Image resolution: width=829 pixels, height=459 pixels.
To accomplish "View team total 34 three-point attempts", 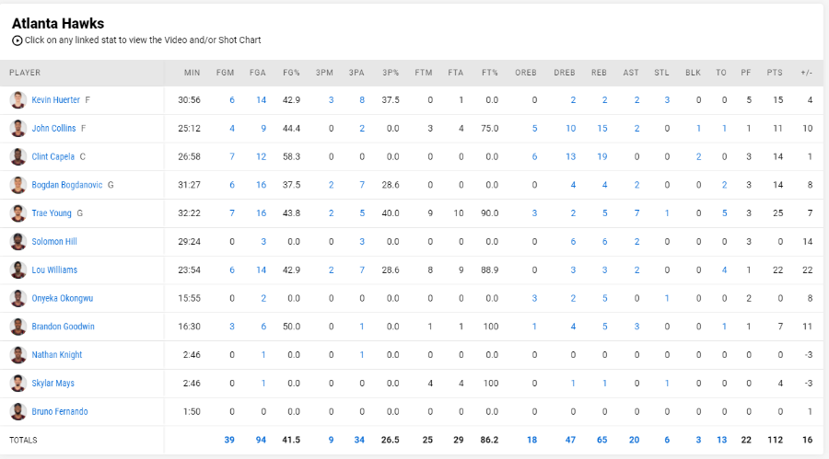I will (359, 440).
